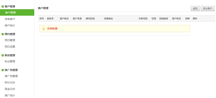Click the 没有数据 notice text
The image size is (216, 98).
click(52, 29)
